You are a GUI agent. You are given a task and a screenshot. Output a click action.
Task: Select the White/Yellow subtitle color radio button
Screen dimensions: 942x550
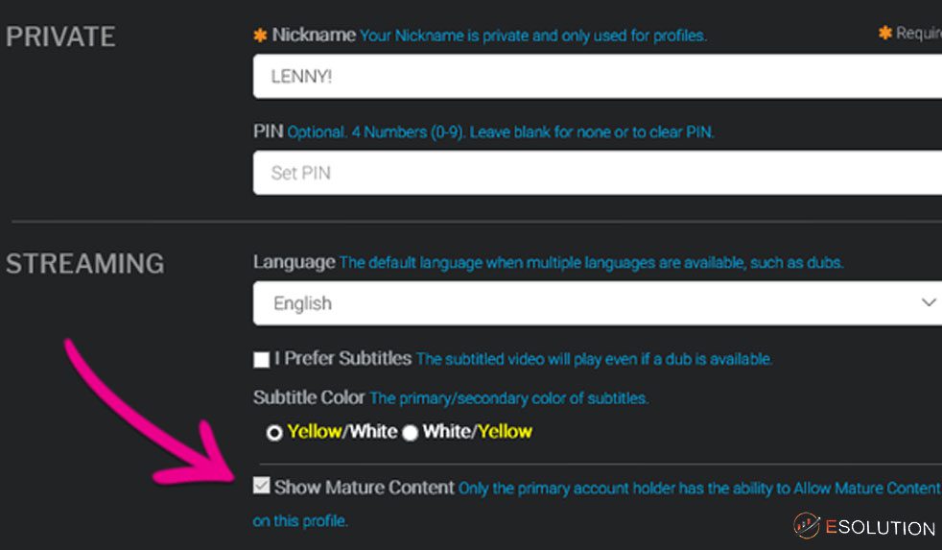coord(411,433)
